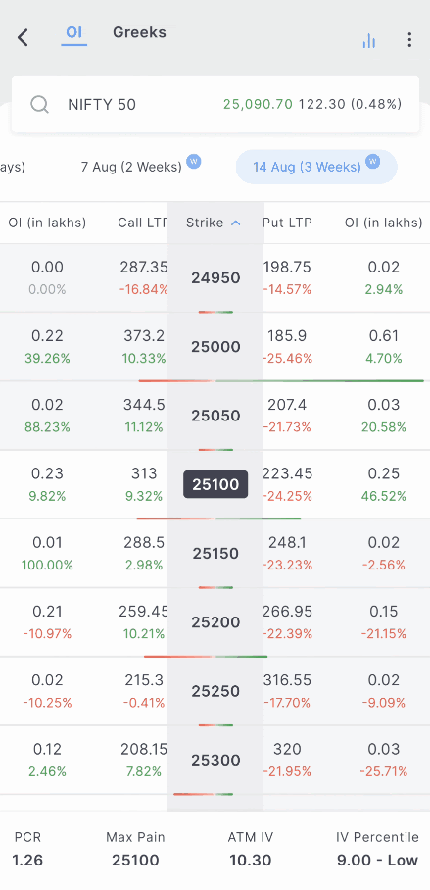
Task: Select the highlighted 25100 strike
Action: 215,485
